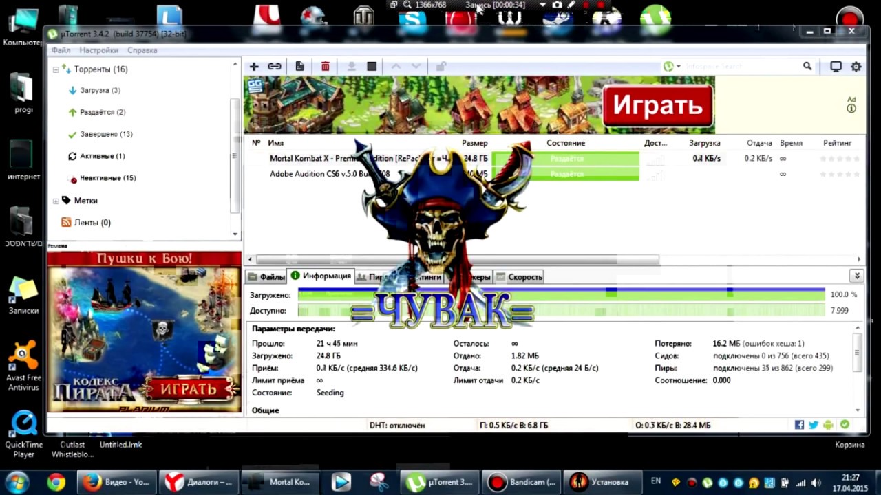Click the DHT: отключён status text
This screenshot has width=881, height=495.
click(x=397, y=426)
